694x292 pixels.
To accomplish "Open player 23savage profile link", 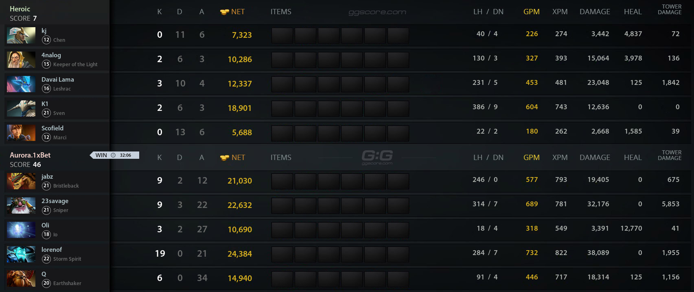I will tap(55, 201).
